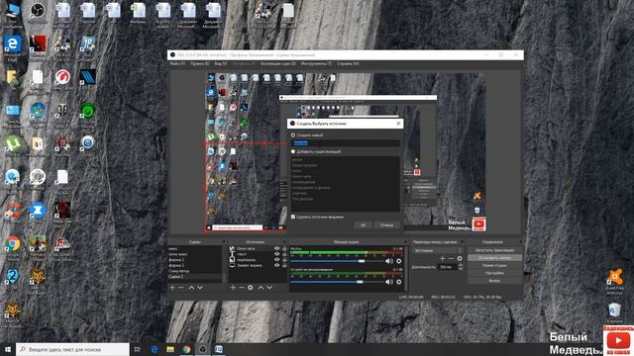Open the 'Инструменты' menu
The width and height of the screenshot is (634, 356).
coord(316,63)
